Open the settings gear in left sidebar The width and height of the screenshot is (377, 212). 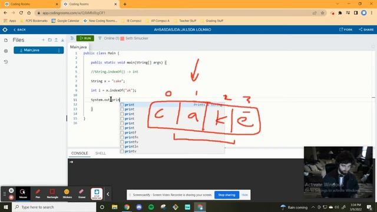pyautogui.click(x=6, y=51)
